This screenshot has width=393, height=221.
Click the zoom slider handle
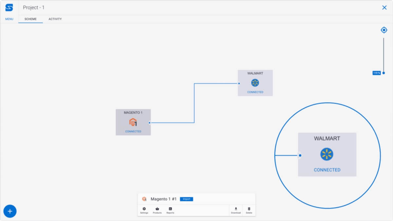(384, 73)
